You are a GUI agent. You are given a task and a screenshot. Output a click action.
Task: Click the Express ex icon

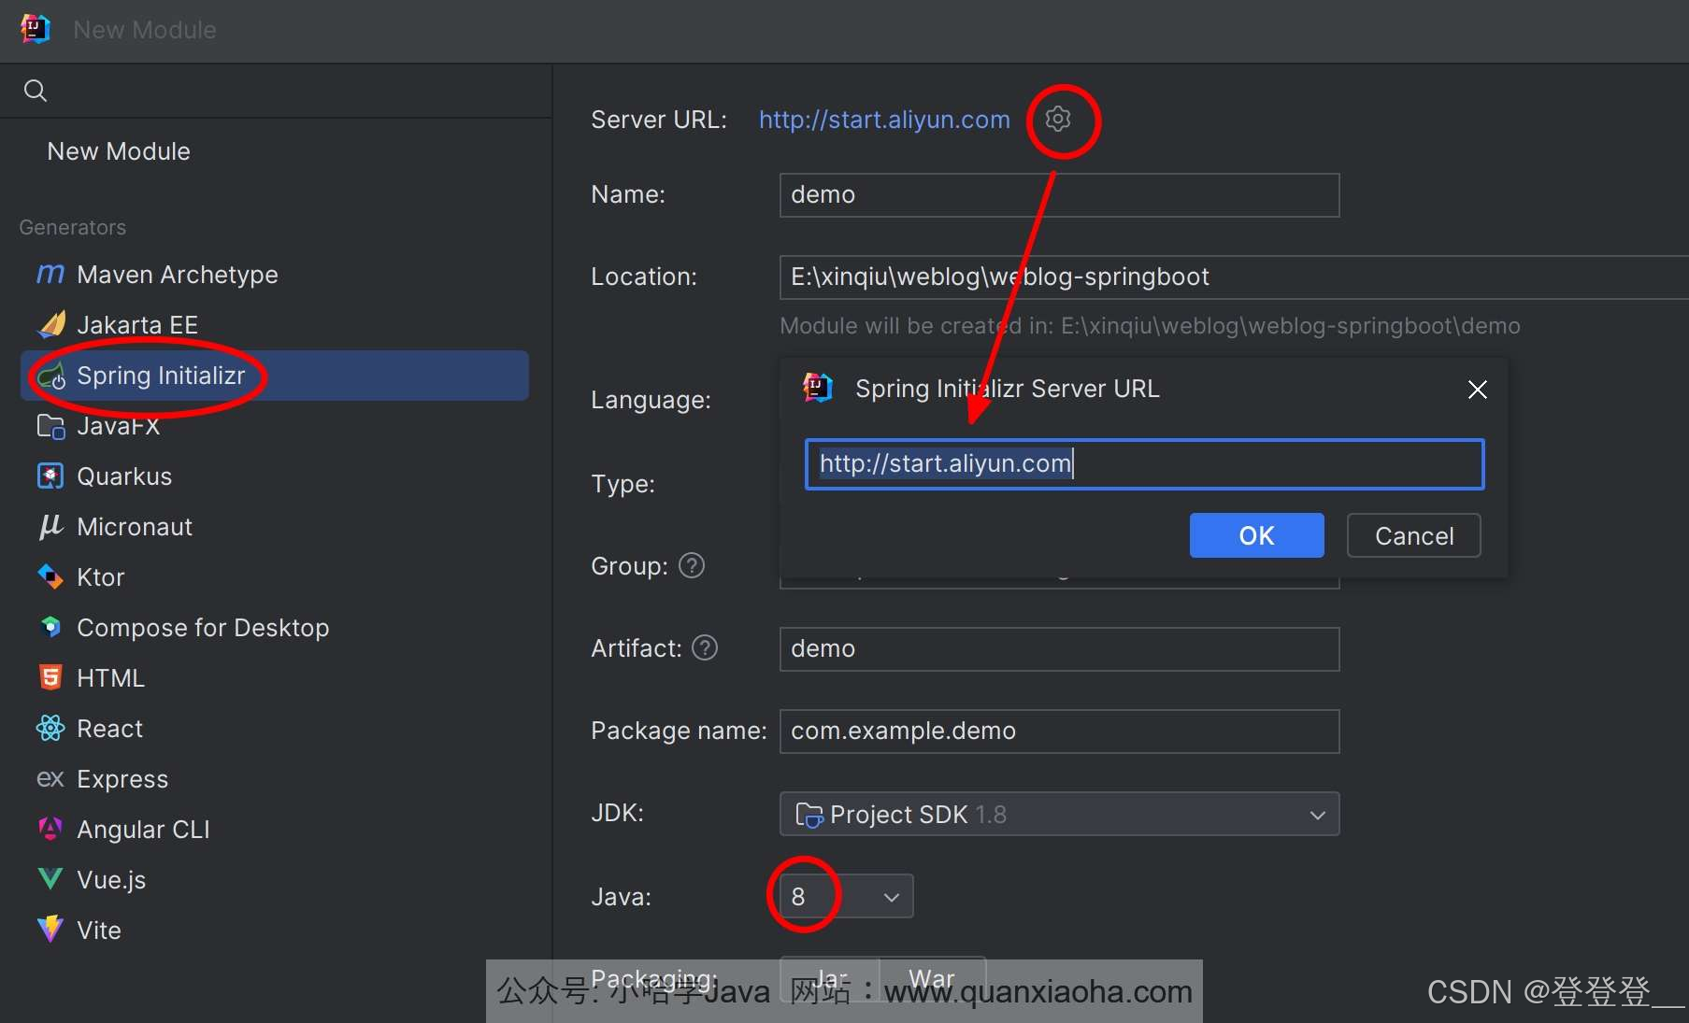50,778
